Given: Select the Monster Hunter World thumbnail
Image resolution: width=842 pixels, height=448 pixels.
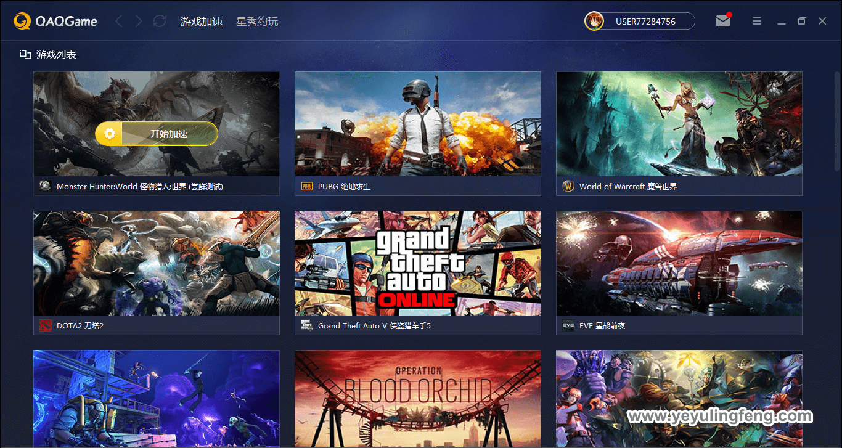Looking at the screenshot, I should point(157,124).
